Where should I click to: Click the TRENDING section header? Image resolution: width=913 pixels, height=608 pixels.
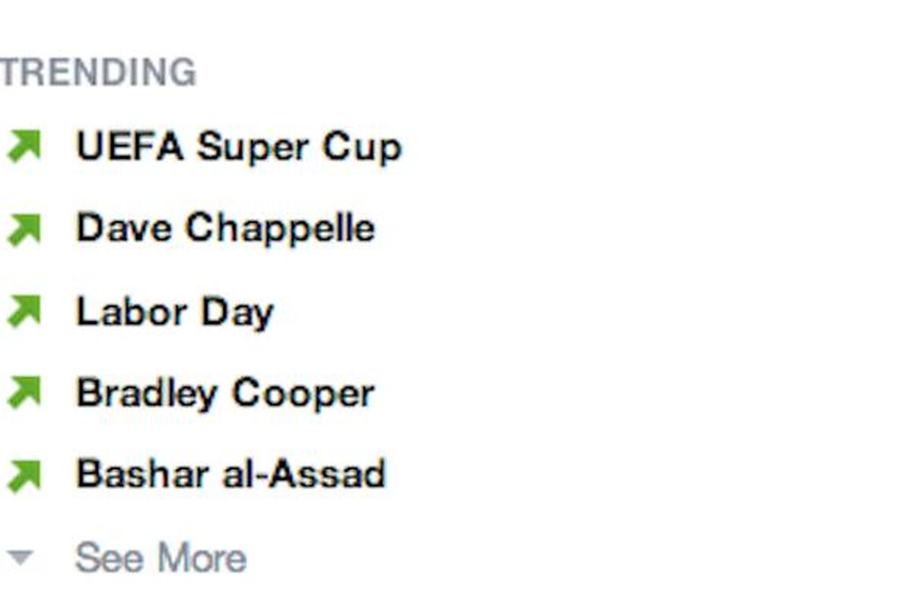[98, 73]
